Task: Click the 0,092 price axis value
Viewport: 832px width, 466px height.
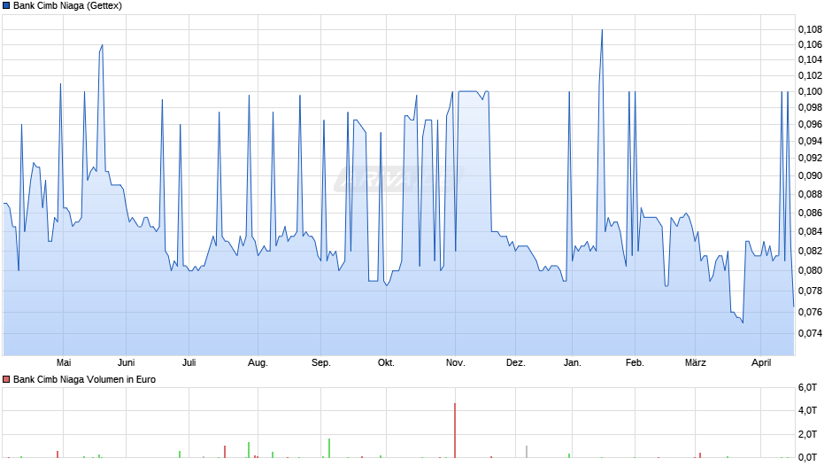Action: (x=810, y=158)
